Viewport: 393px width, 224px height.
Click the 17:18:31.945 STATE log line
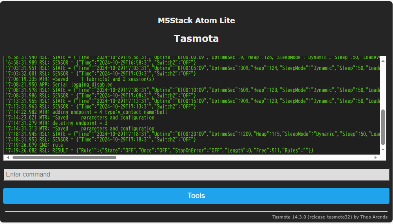[192, 134]
